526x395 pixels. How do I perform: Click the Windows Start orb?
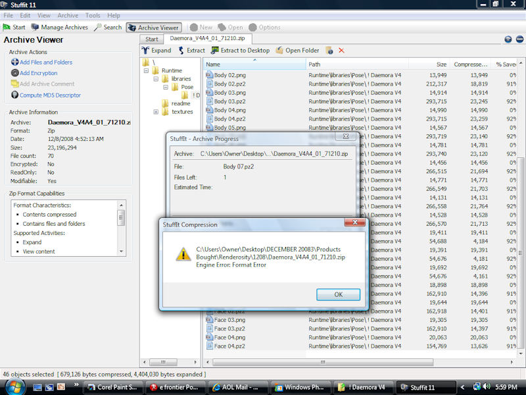14,386
